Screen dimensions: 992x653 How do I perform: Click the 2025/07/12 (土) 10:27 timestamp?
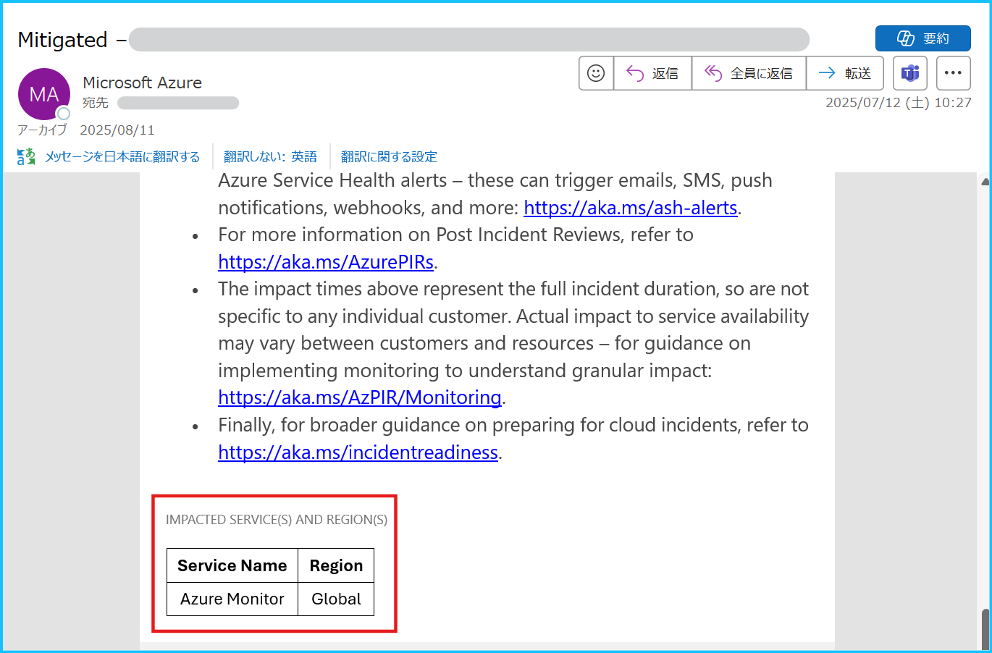click(x=899, y=103)
